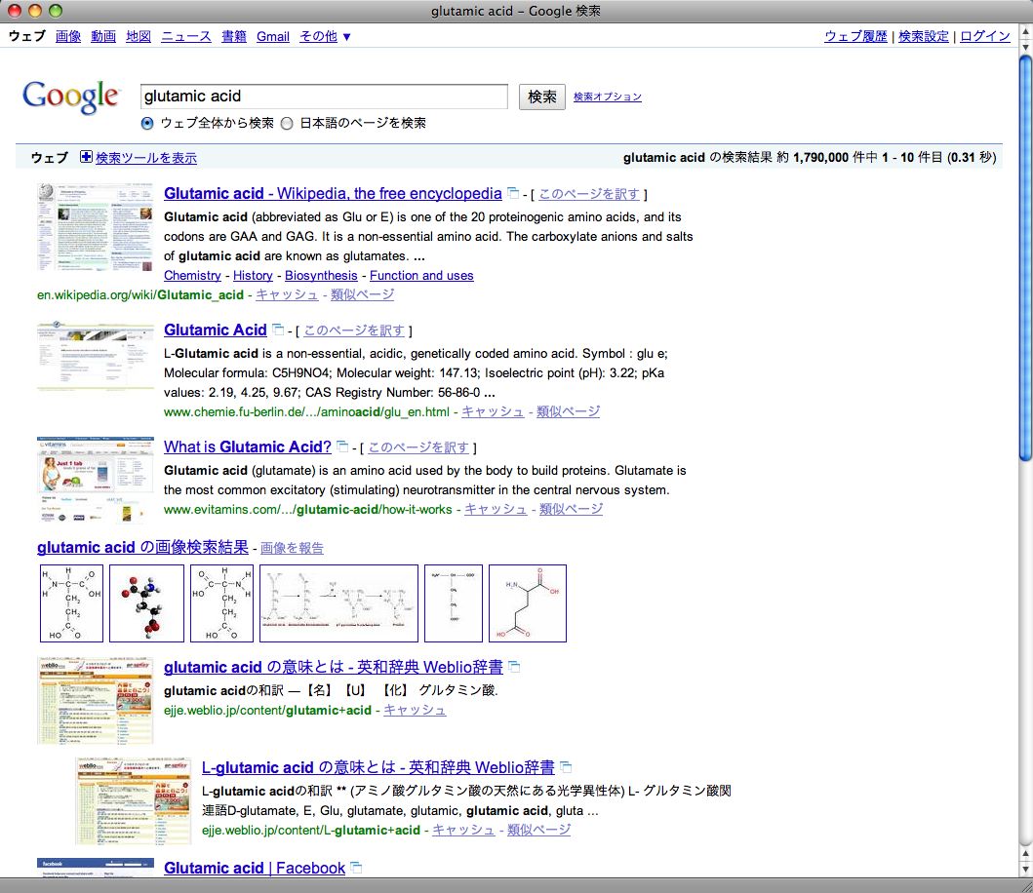Translate What is Glutamic Acid? result page
1033x893 pixels.
click(418, 447)
